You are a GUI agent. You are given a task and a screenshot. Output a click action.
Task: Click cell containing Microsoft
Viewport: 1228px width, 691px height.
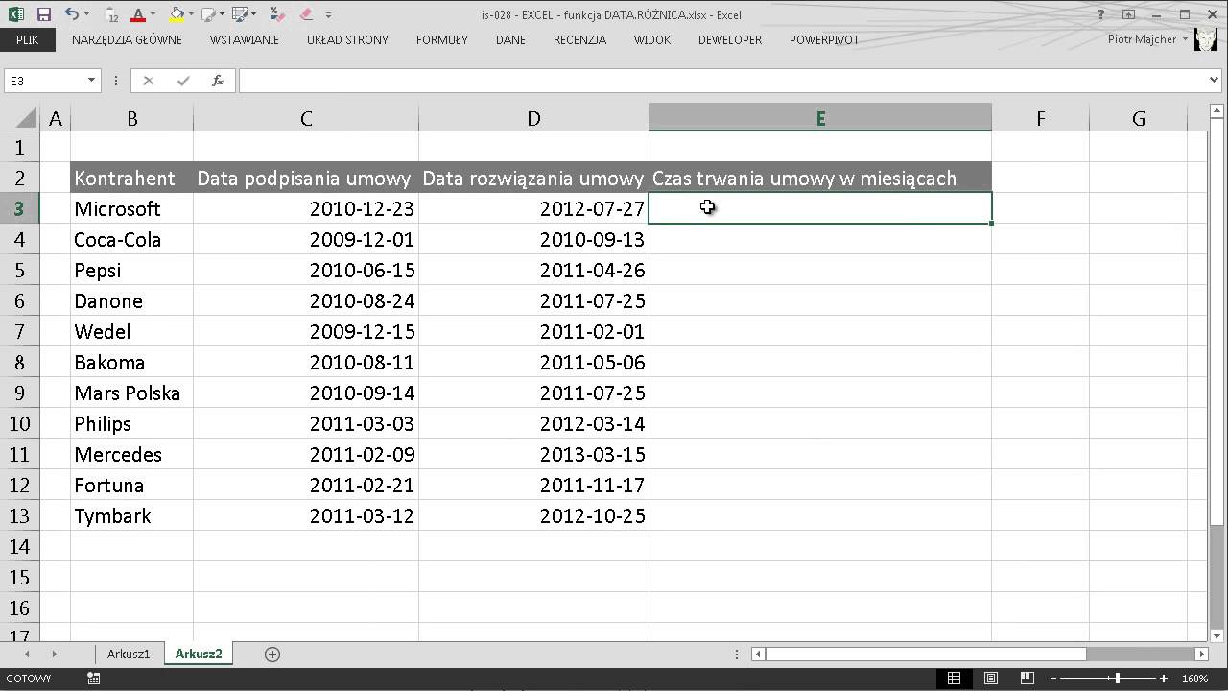[131, 209]
